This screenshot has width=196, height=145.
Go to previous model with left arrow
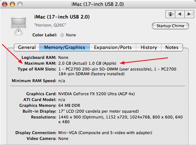180,14
